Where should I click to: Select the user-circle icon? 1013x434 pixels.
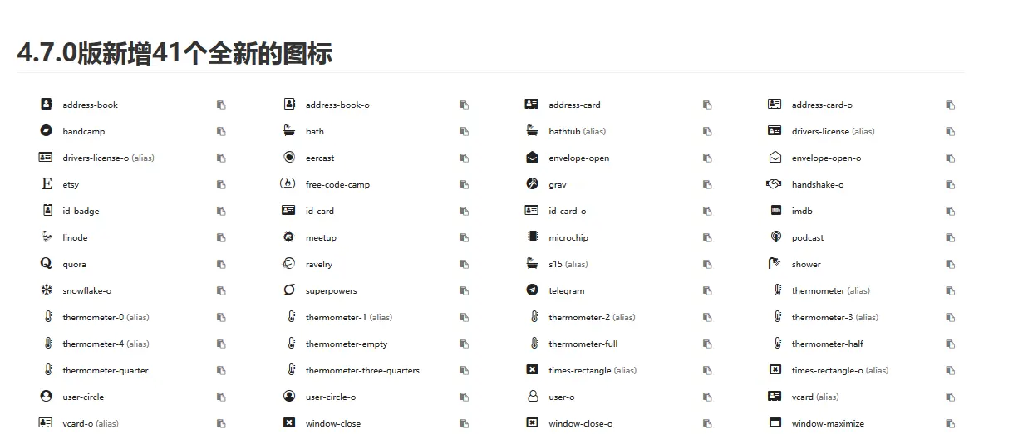[47, 397]
